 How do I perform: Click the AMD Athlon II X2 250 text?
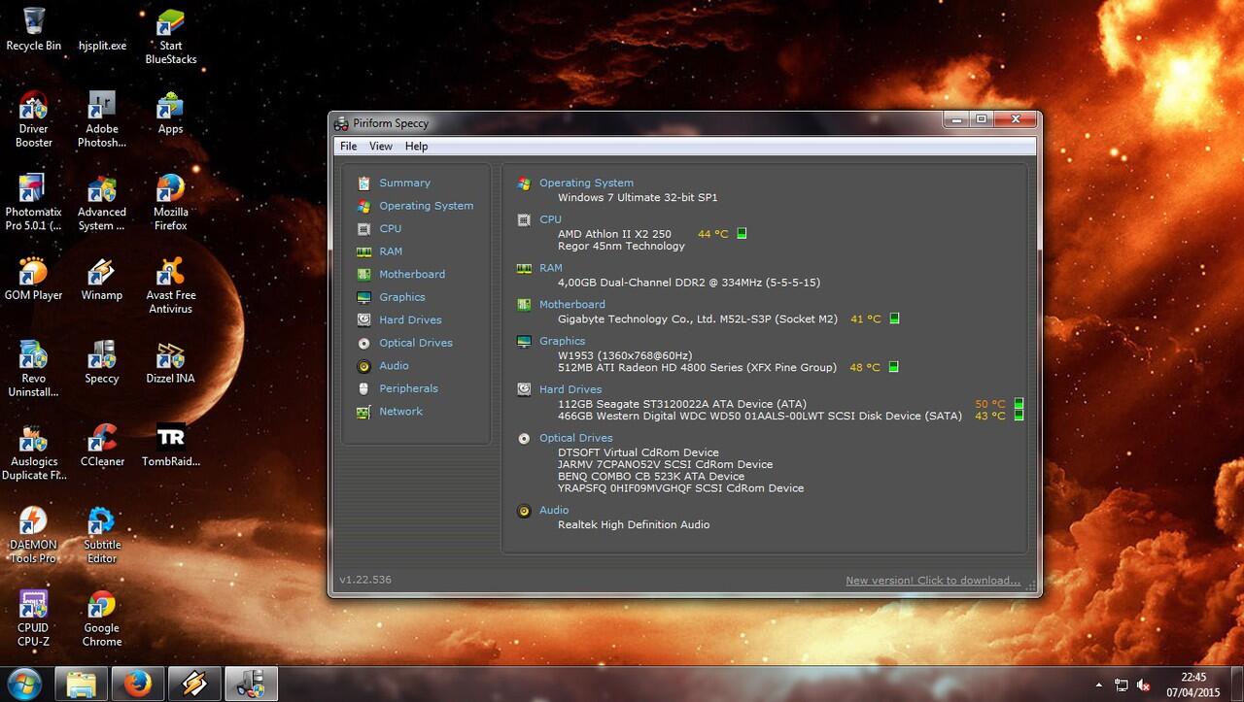[x=614, y=234]
